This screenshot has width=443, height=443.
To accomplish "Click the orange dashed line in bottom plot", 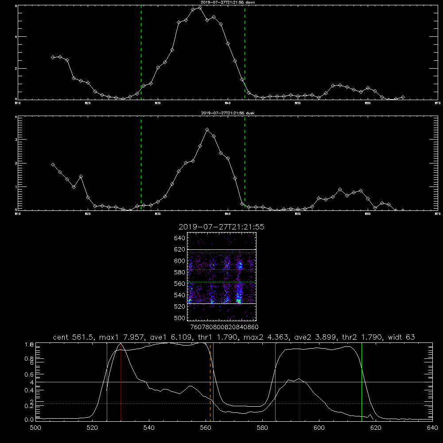I will click(x=210, y=382).
